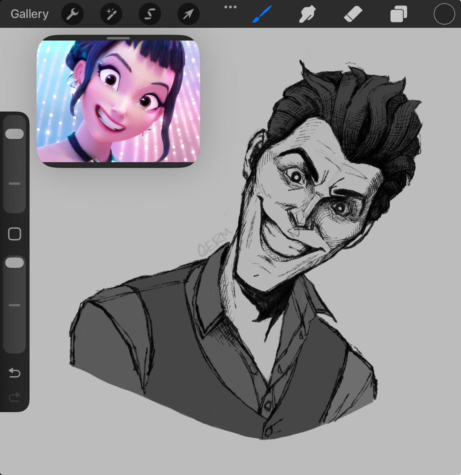The width and height of the screenshot is (461, 475).
Task: Click the brush size slider handle
Action: pyautogui.click(x=15, y=133)
